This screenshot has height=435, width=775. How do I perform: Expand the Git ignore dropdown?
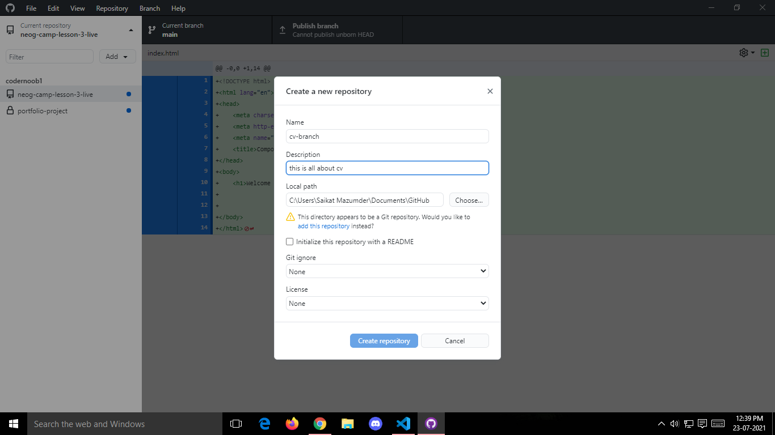(387, 271)
